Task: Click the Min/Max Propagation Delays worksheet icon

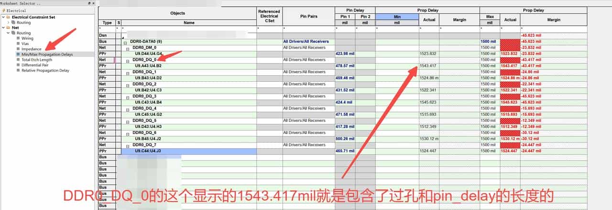Action: pos(18,54)
